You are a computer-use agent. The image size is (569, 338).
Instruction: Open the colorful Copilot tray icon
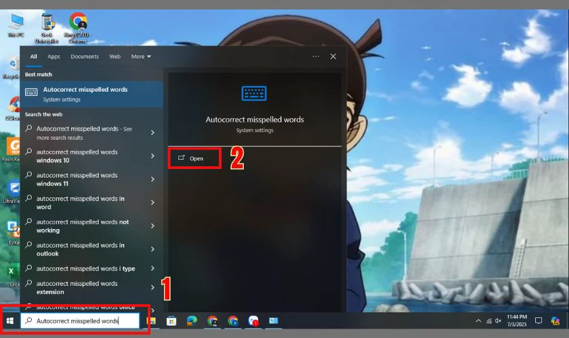pos(555,321)
